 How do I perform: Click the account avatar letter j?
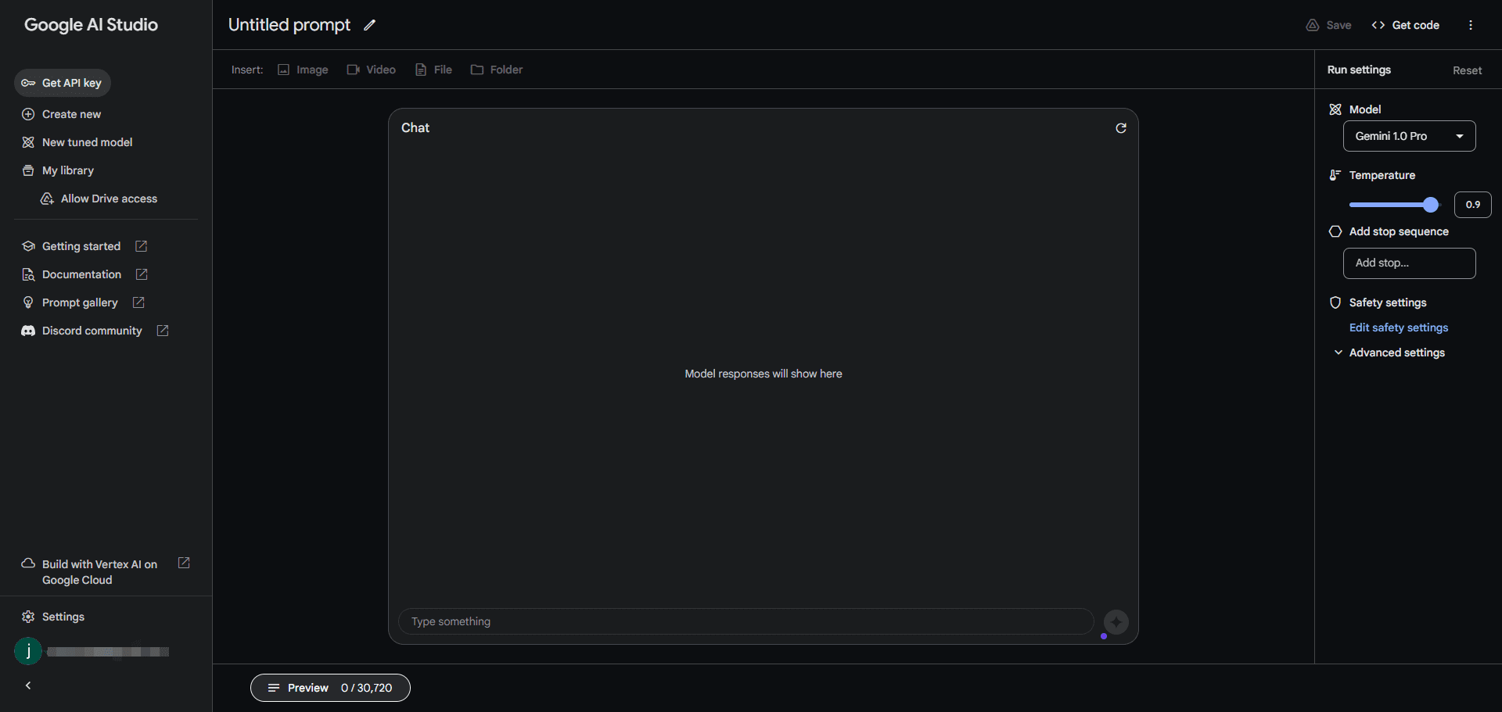[x=28, y=651]
